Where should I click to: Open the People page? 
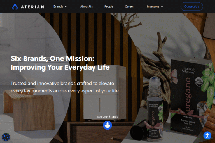109,6
